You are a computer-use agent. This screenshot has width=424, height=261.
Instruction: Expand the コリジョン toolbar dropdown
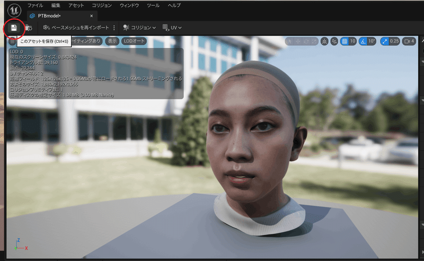pyautogui.click(x=139, y=28)
